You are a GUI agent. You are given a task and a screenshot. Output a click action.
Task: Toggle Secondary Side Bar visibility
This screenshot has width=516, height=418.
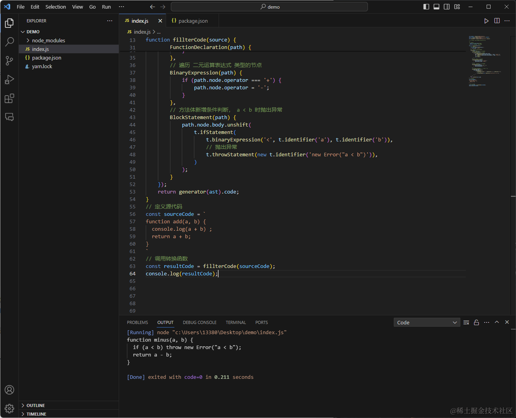(447, 7)
